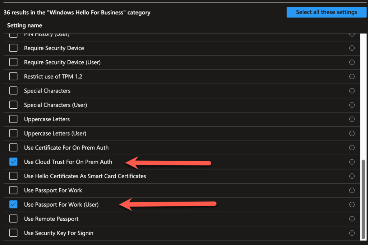Enable the Require Security Device checkbox
The width and height of the screenshot is (368, 245).
click(13, 48)
